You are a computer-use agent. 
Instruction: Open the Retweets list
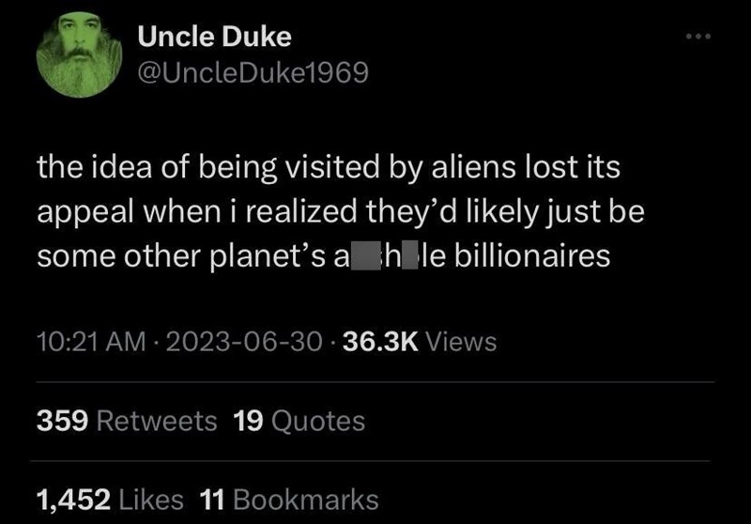point(158,422)
